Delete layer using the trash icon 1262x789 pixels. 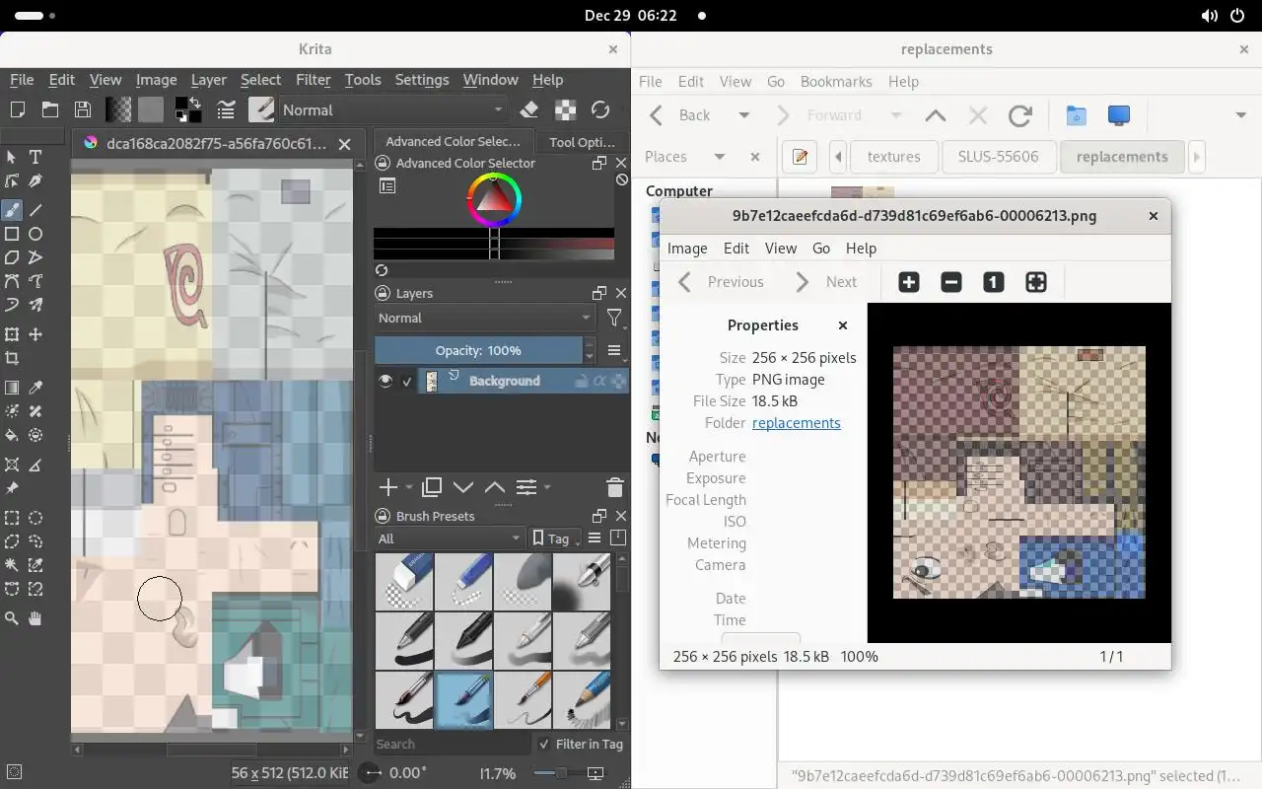pos(614,487)
